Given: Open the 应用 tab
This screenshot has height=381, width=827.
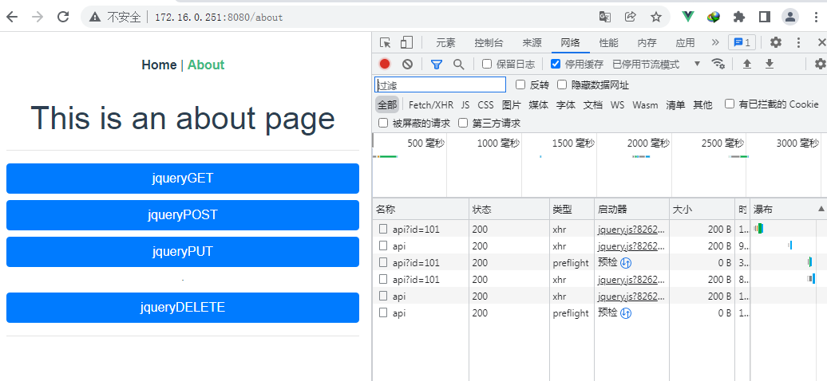Looking at the screenshot, I should pyautogui.click(x=685, y=43).
